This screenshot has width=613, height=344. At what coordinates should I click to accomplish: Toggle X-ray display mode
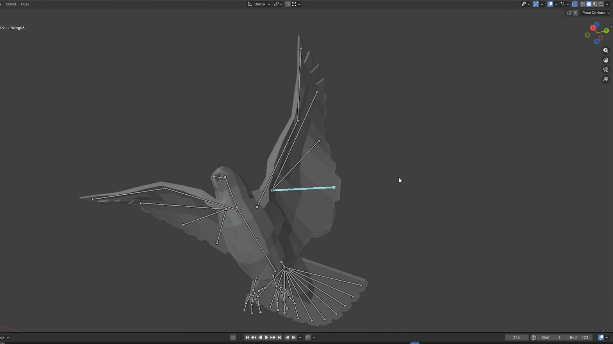click(575, 4)
